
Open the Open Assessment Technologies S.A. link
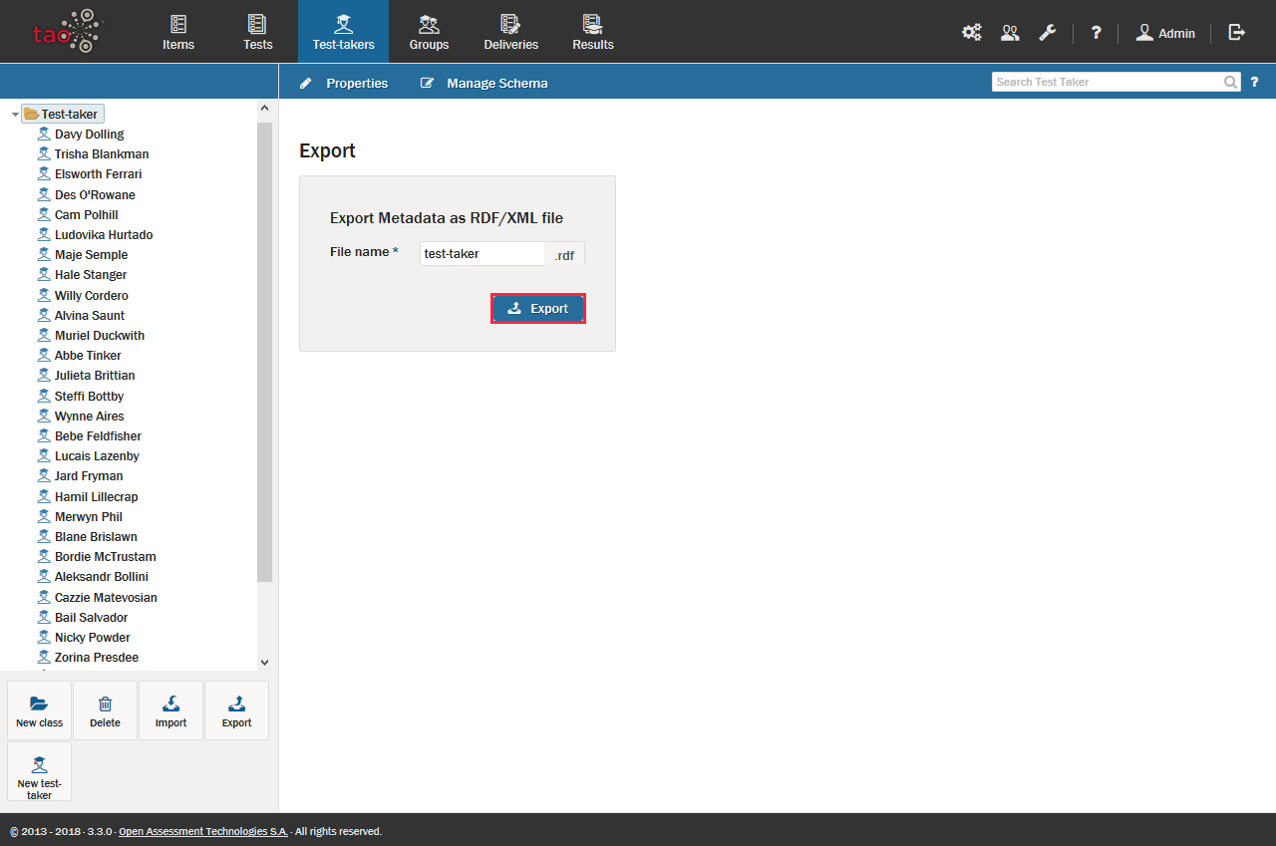click(x=202, y=830)
